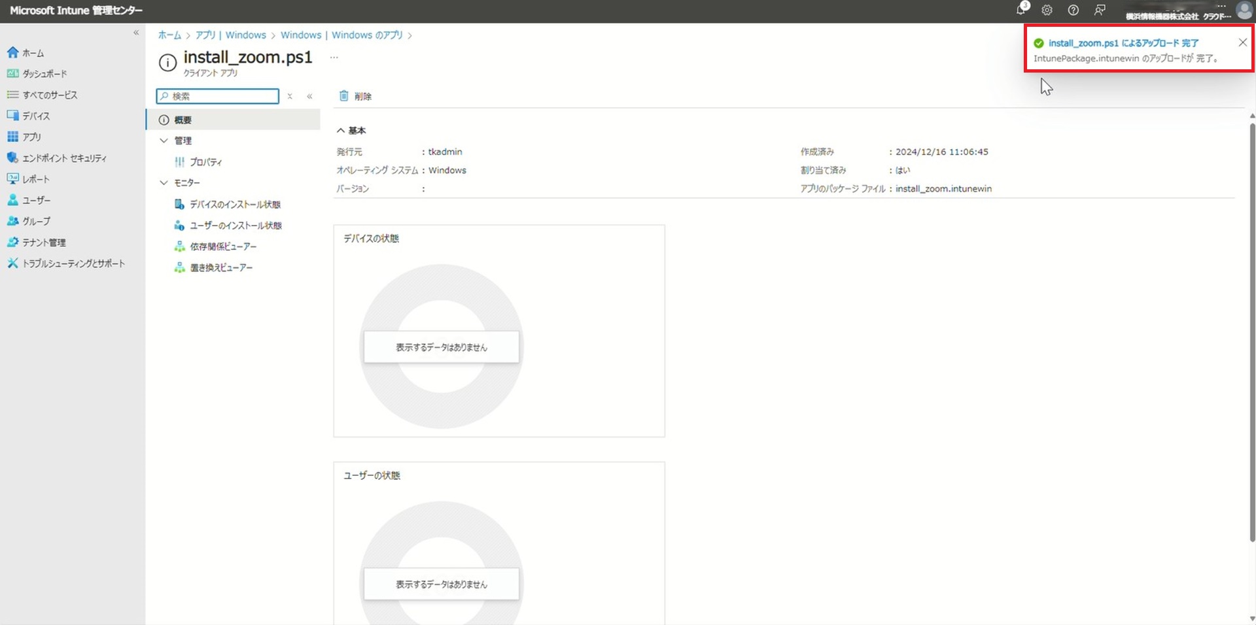
Task: Select the creation date 2024/12/16 11:06:45
Action: point(941,152)
